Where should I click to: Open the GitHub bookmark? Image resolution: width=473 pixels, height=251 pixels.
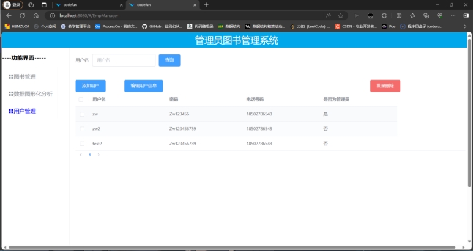pos(162,27)
